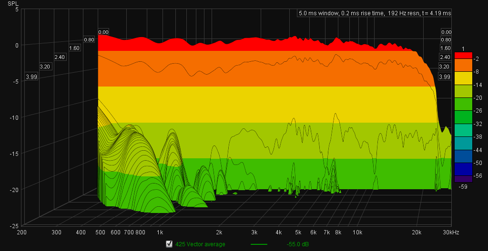
Task: Click the green trace line sample in legend
Action: 259,244
